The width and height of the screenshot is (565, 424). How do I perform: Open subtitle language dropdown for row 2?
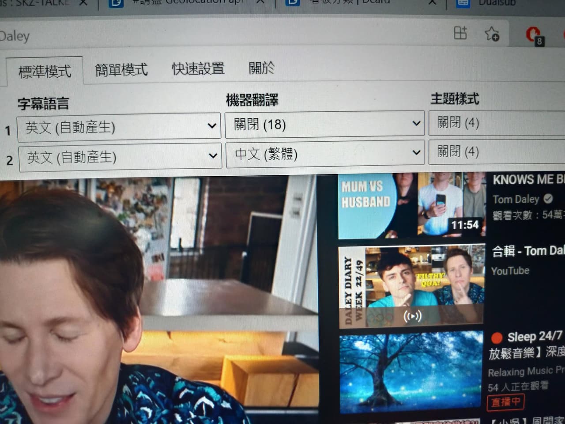(119, 157)
